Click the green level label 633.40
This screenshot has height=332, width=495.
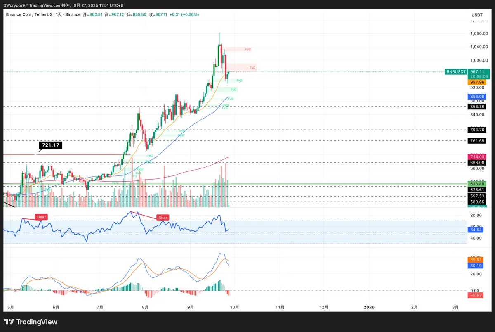(x=477, y=184)
